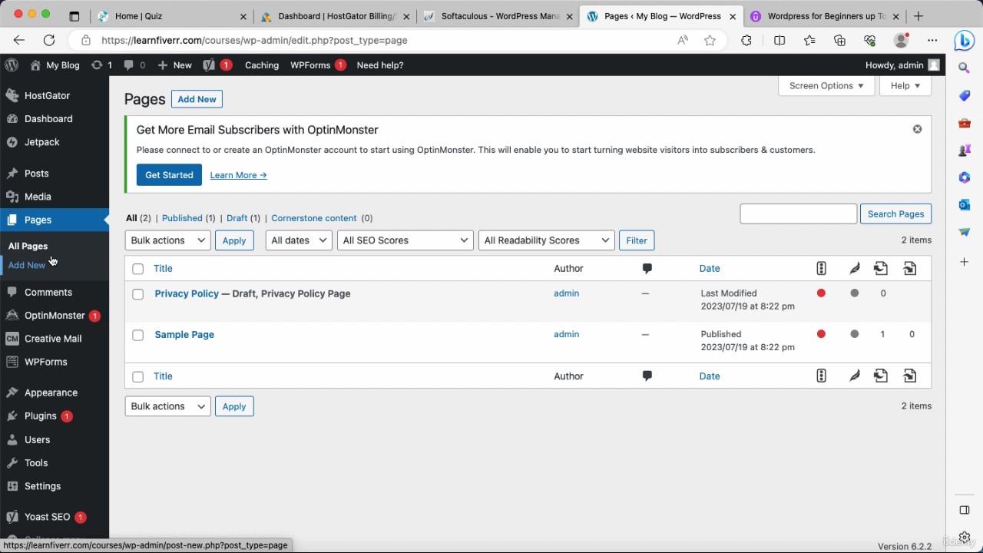983x553 pixels.
Task: Open browser settings and more menu
Action: pyautogui.click(x=932, y=40)
